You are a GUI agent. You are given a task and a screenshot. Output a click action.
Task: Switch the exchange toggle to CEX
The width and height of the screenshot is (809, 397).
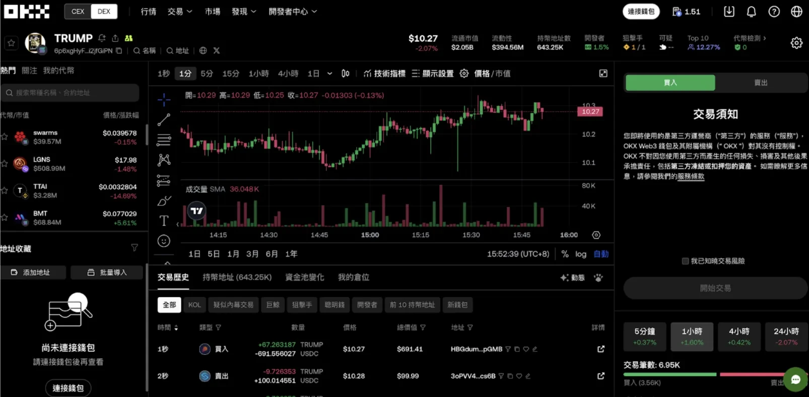(x=78, y=12)
